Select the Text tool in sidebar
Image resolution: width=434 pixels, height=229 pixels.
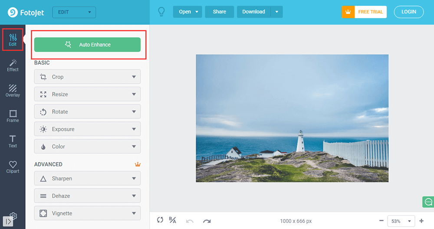[13, 141]
